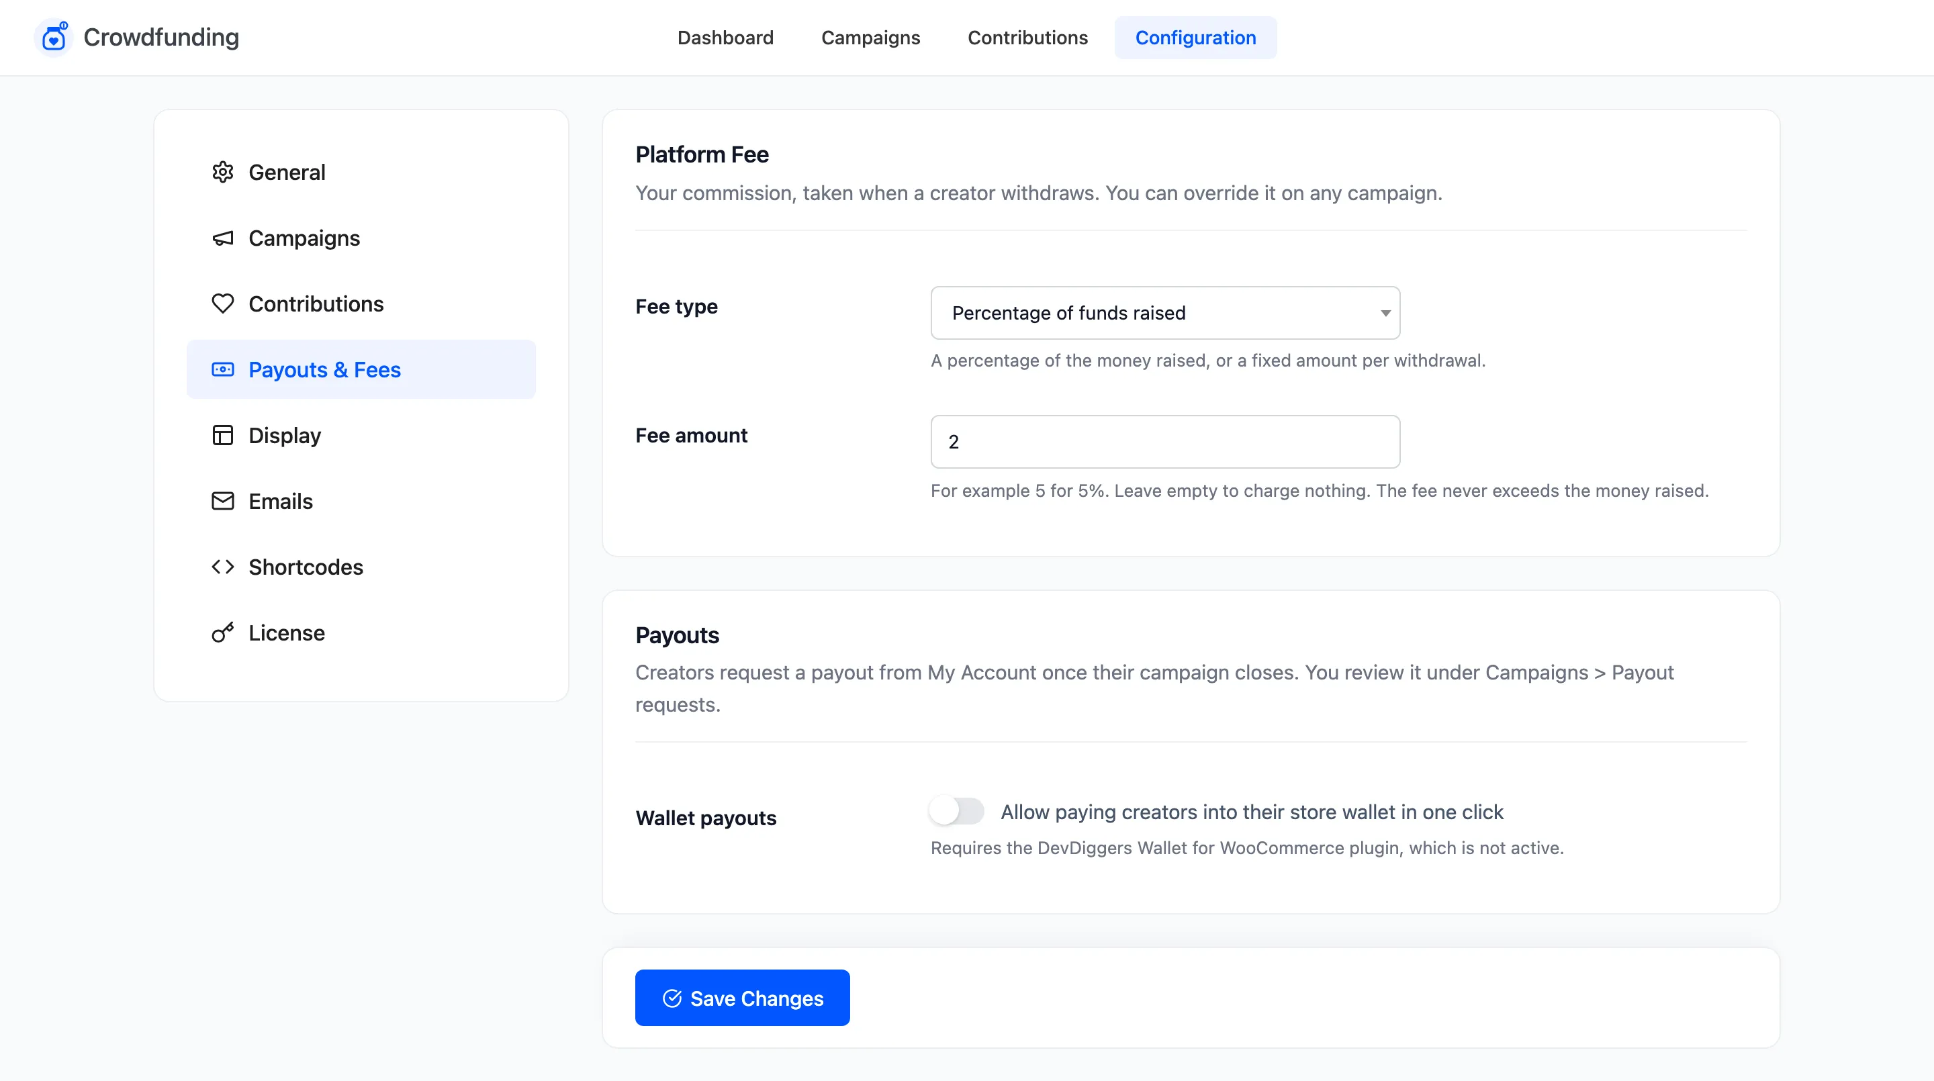Screen dimensions: 1934x1081
Task: Click the Shortcodes code brackets icon
Action: pos(223,567)
